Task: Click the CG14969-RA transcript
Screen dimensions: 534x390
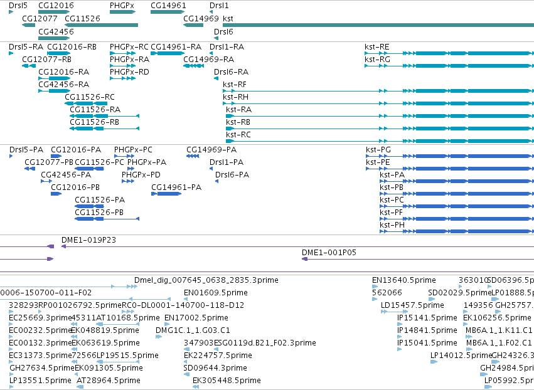Action: click(x=193, y=66)
